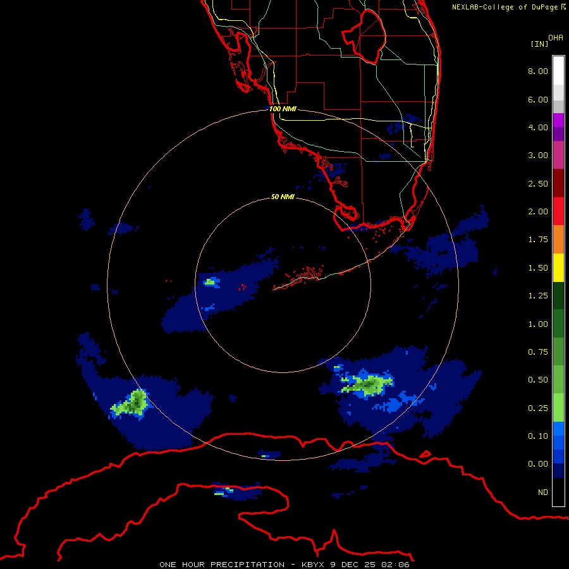Select the 1.50 legend value
This screenshot has height=569, width=569.
[538, 268]
